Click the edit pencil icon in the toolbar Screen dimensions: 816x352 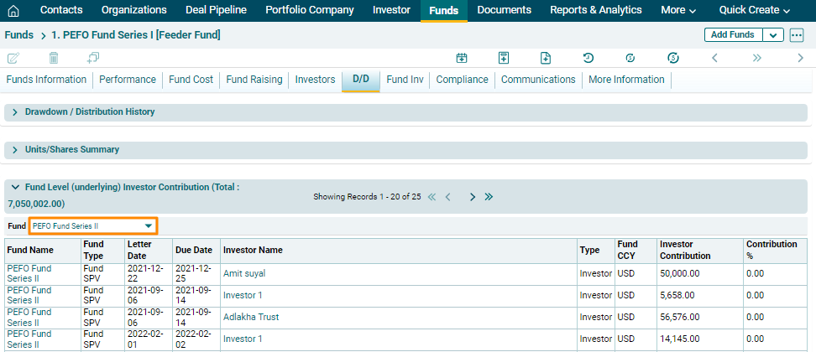point(13,58)
